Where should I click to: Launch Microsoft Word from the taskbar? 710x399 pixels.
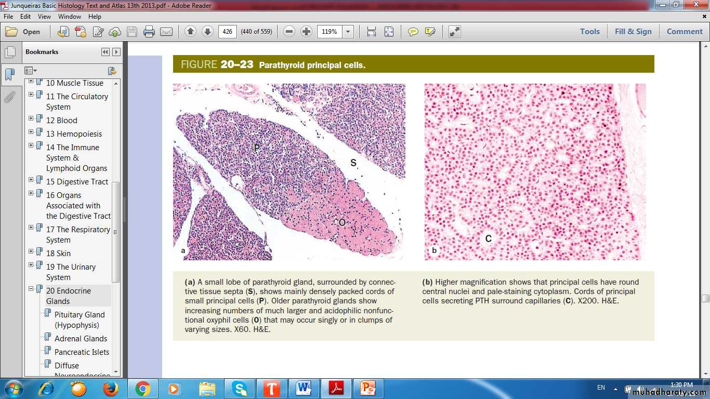tap(303, 388)
